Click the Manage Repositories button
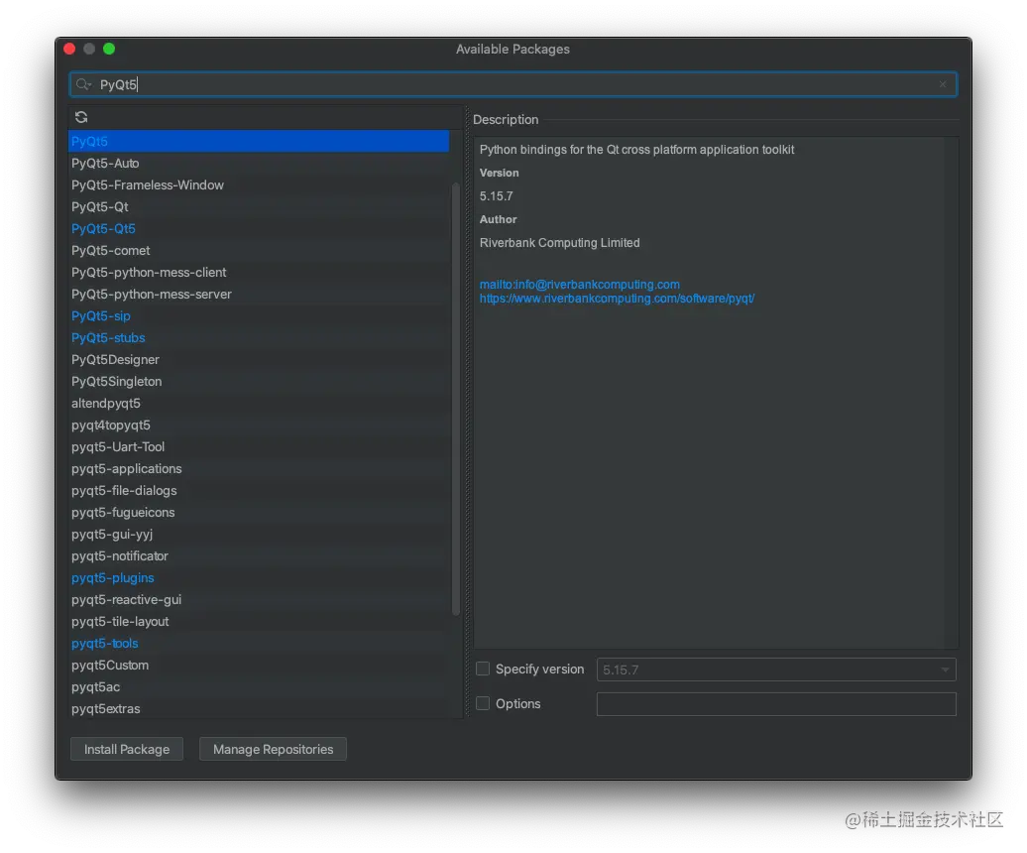This screenshot has height=853, width=1027. [274, 750]
